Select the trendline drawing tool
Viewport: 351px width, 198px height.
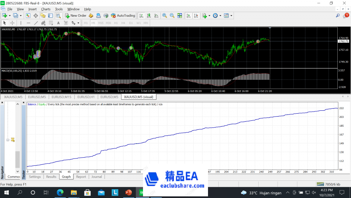point(36,23)
